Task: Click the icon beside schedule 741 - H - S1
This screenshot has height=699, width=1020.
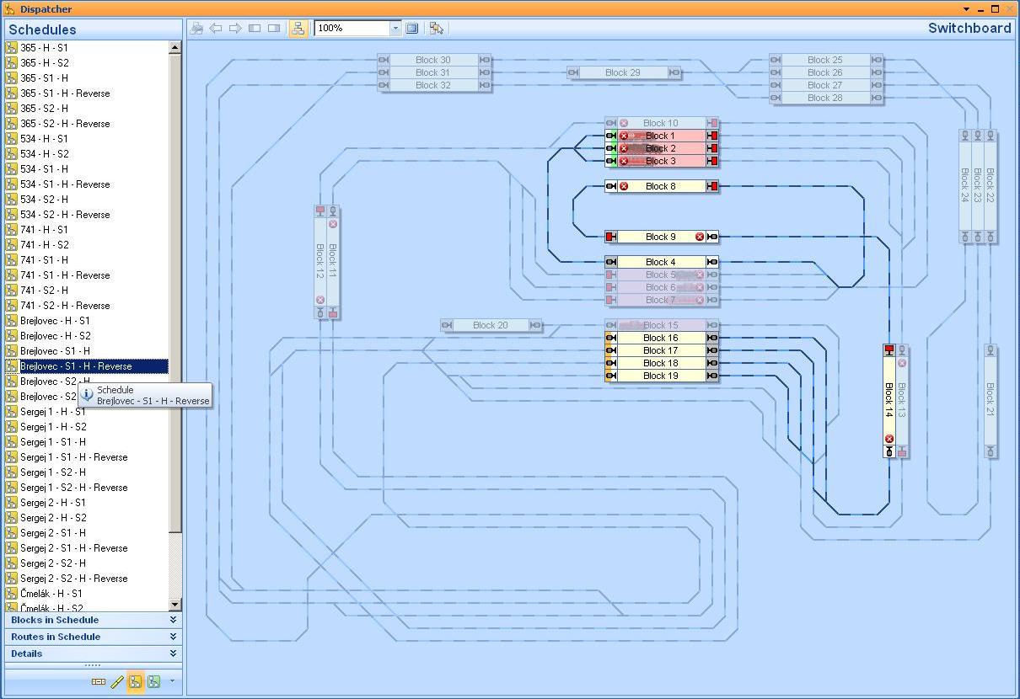Action: pos(12,230)
